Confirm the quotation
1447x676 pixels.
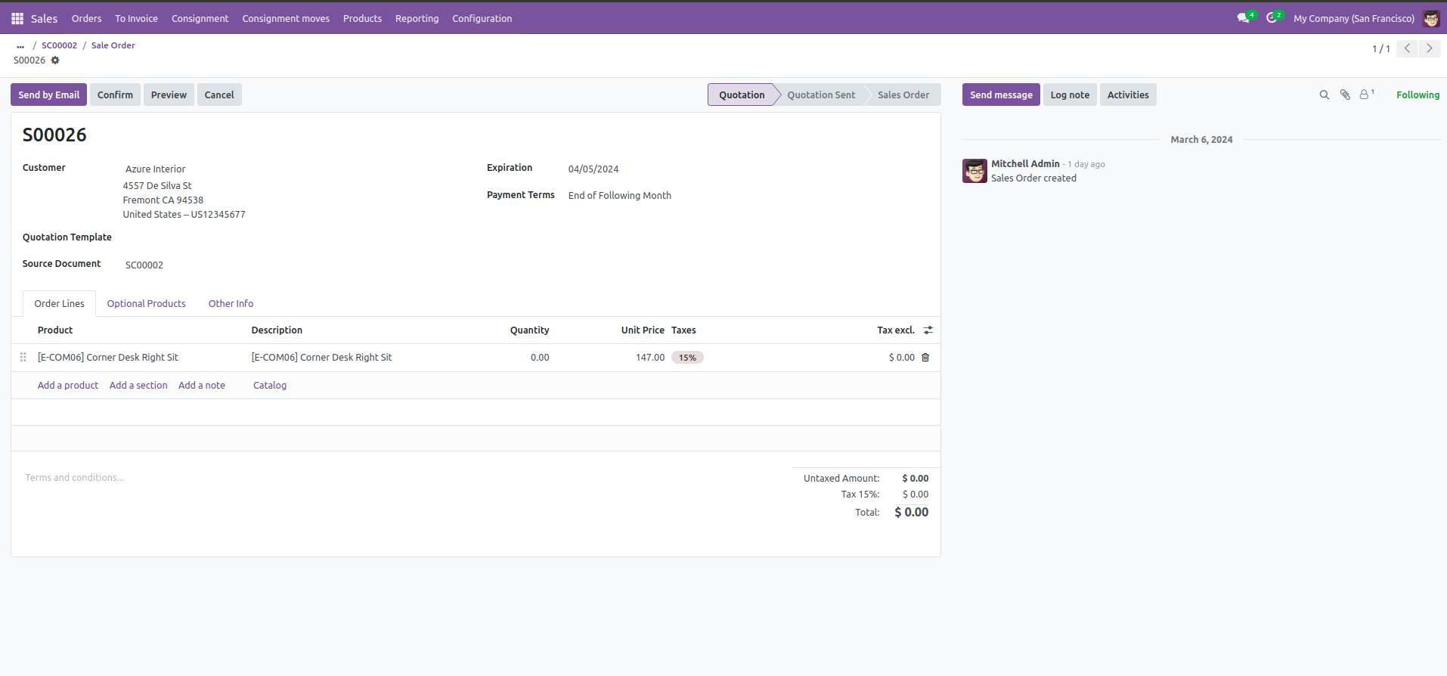pyautogui.click(x=115, y=95)
